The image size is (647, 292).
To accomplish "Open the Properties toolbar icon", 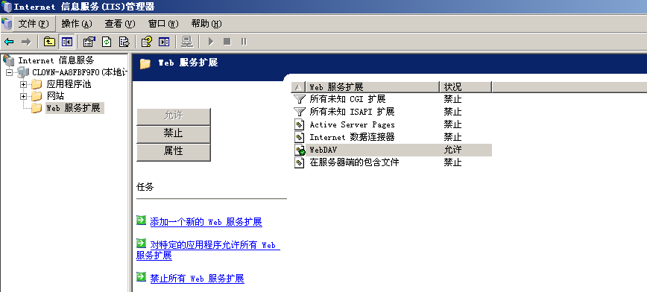I will pos(89,42).
